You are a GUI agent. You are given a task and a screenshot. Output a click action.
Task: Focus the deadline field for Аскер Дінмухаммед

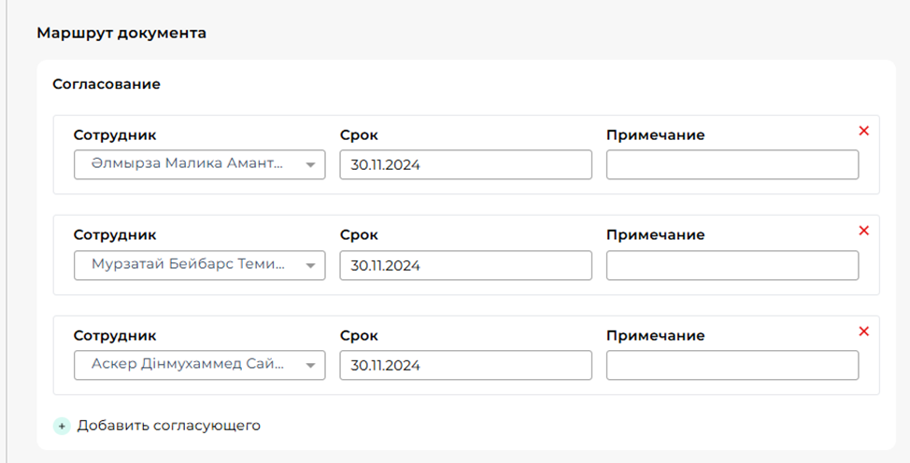click(465, 366)
